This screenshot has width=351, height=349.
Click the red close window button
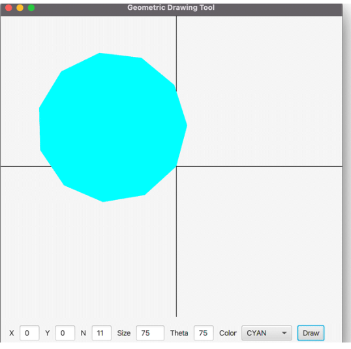click(x=8, y=8)
